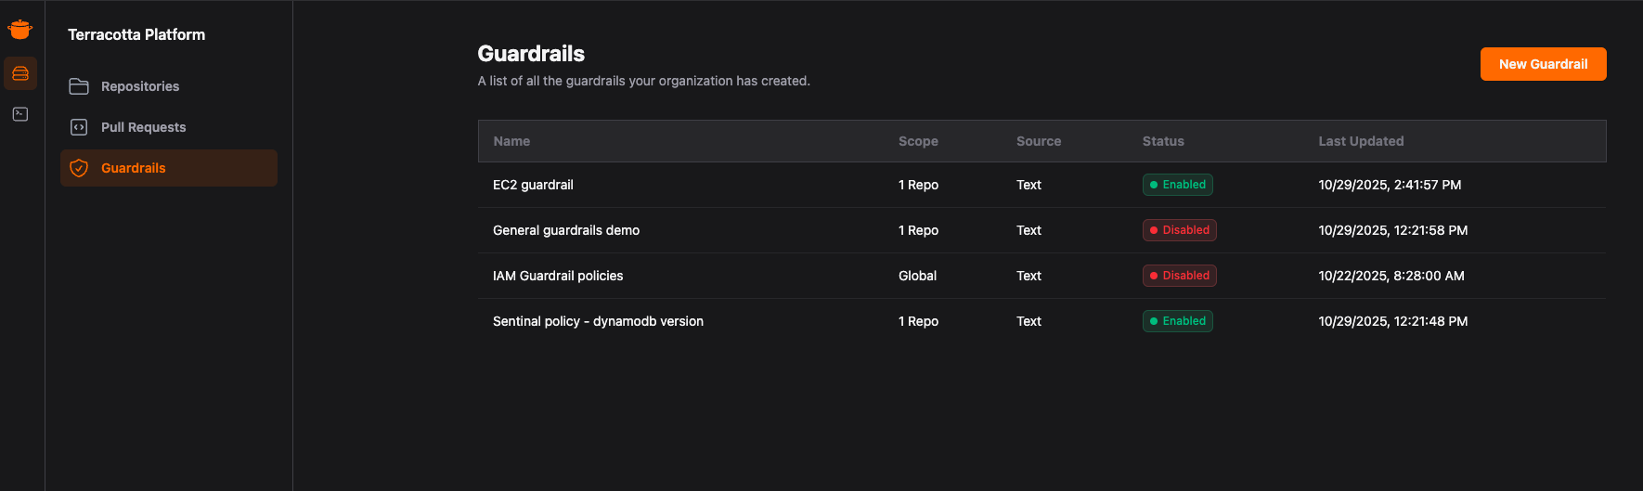Go to Pull Requests page

143,127
